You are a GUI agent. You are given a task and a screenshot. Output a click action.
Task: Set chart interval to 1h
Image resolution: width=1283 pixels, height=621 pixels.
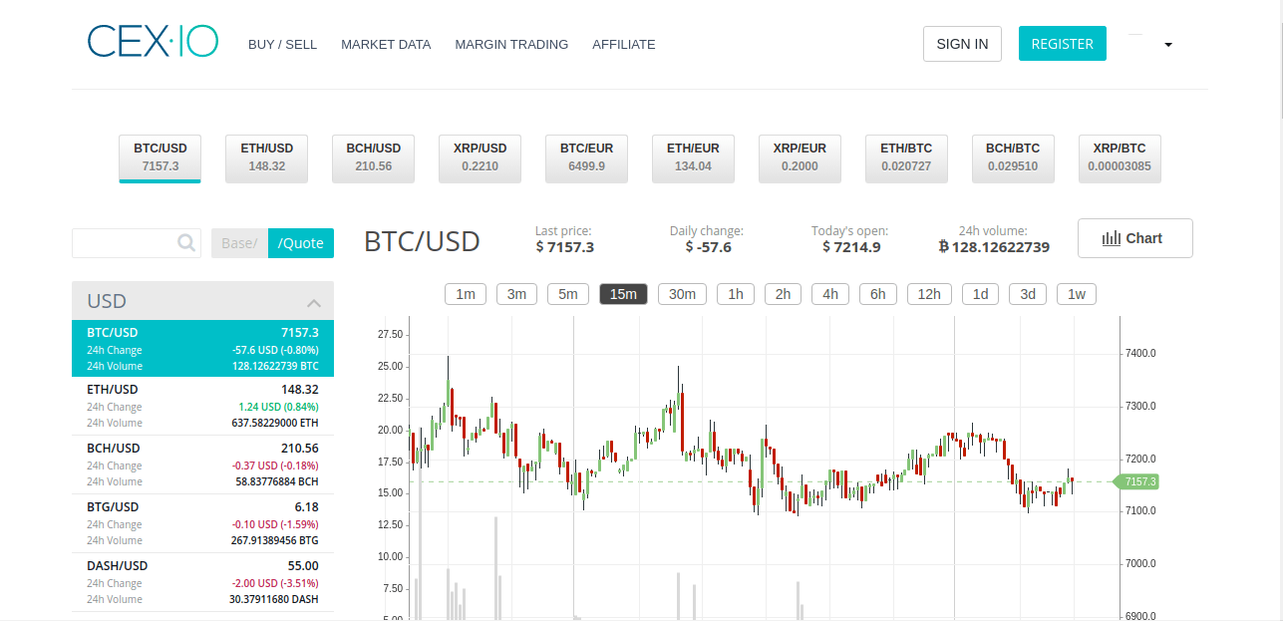736,294
